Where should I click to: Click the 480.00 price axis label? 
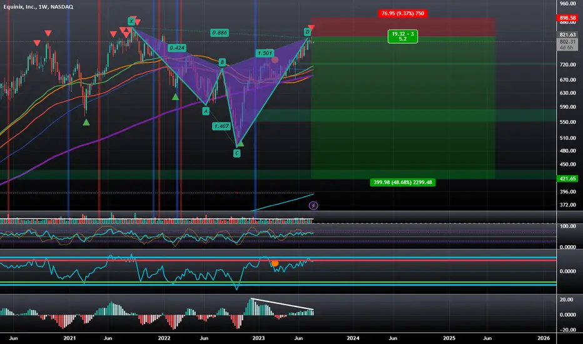(568, 151)
